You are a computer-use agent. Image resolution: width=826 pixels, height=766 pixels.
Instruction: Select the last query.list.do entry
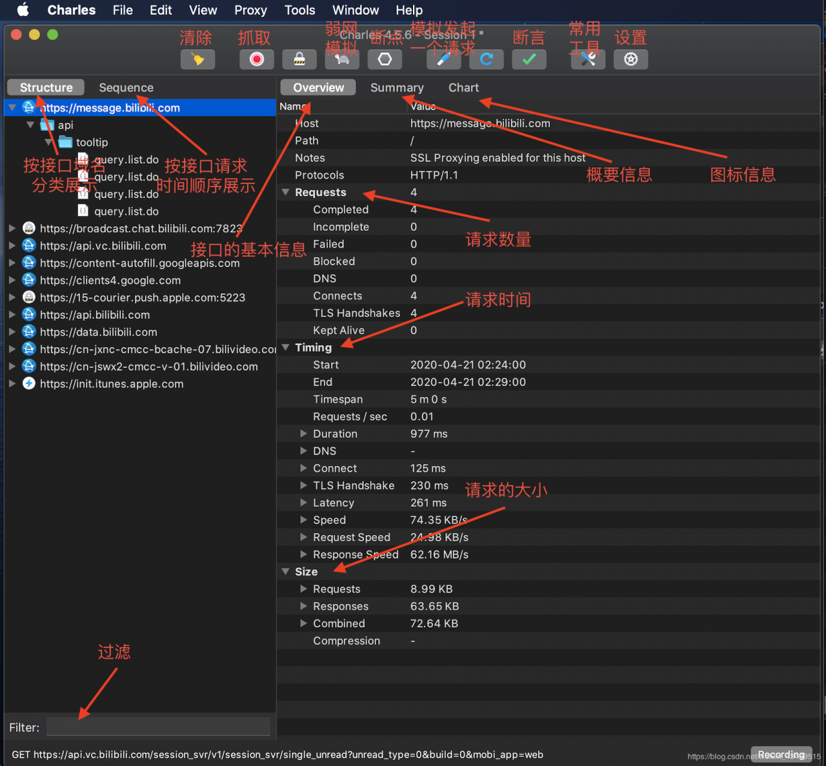(x=126, y=211)
